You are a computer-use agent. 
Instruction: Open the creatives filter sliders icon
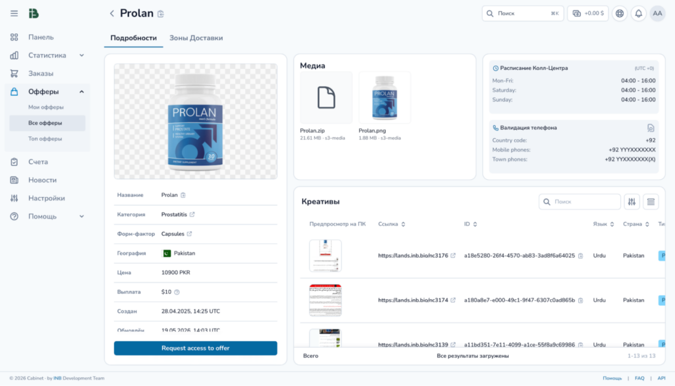tap(631, 202)
